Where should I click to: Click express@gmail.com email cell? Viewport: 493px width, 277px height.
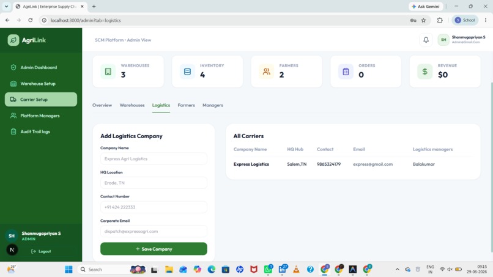pos(373,164)
